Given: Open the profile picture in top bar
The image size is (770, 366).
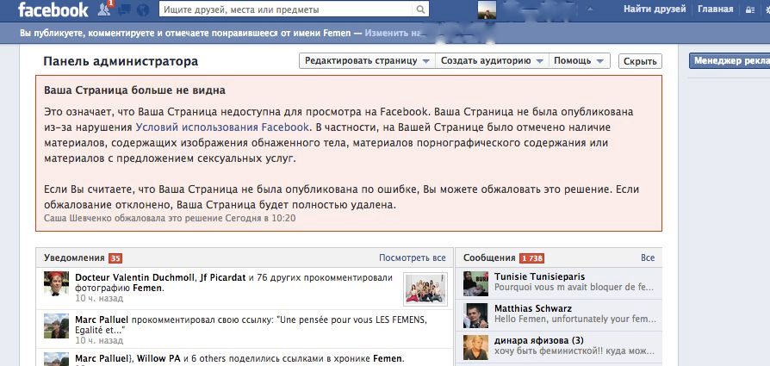Looking at the screenshot, I should [x=487, y=9].
